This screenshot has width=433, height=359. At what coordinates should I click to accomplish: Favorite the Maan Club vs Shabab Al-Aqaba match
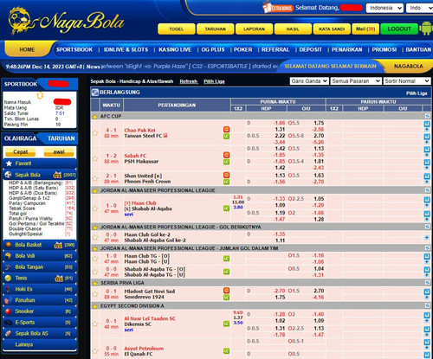point(94,208)
